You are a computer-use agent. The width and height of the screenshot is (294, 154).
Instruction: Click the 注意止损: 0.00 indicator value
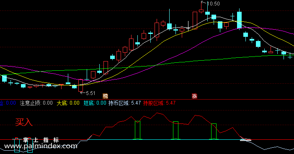[x=36, y=103]
